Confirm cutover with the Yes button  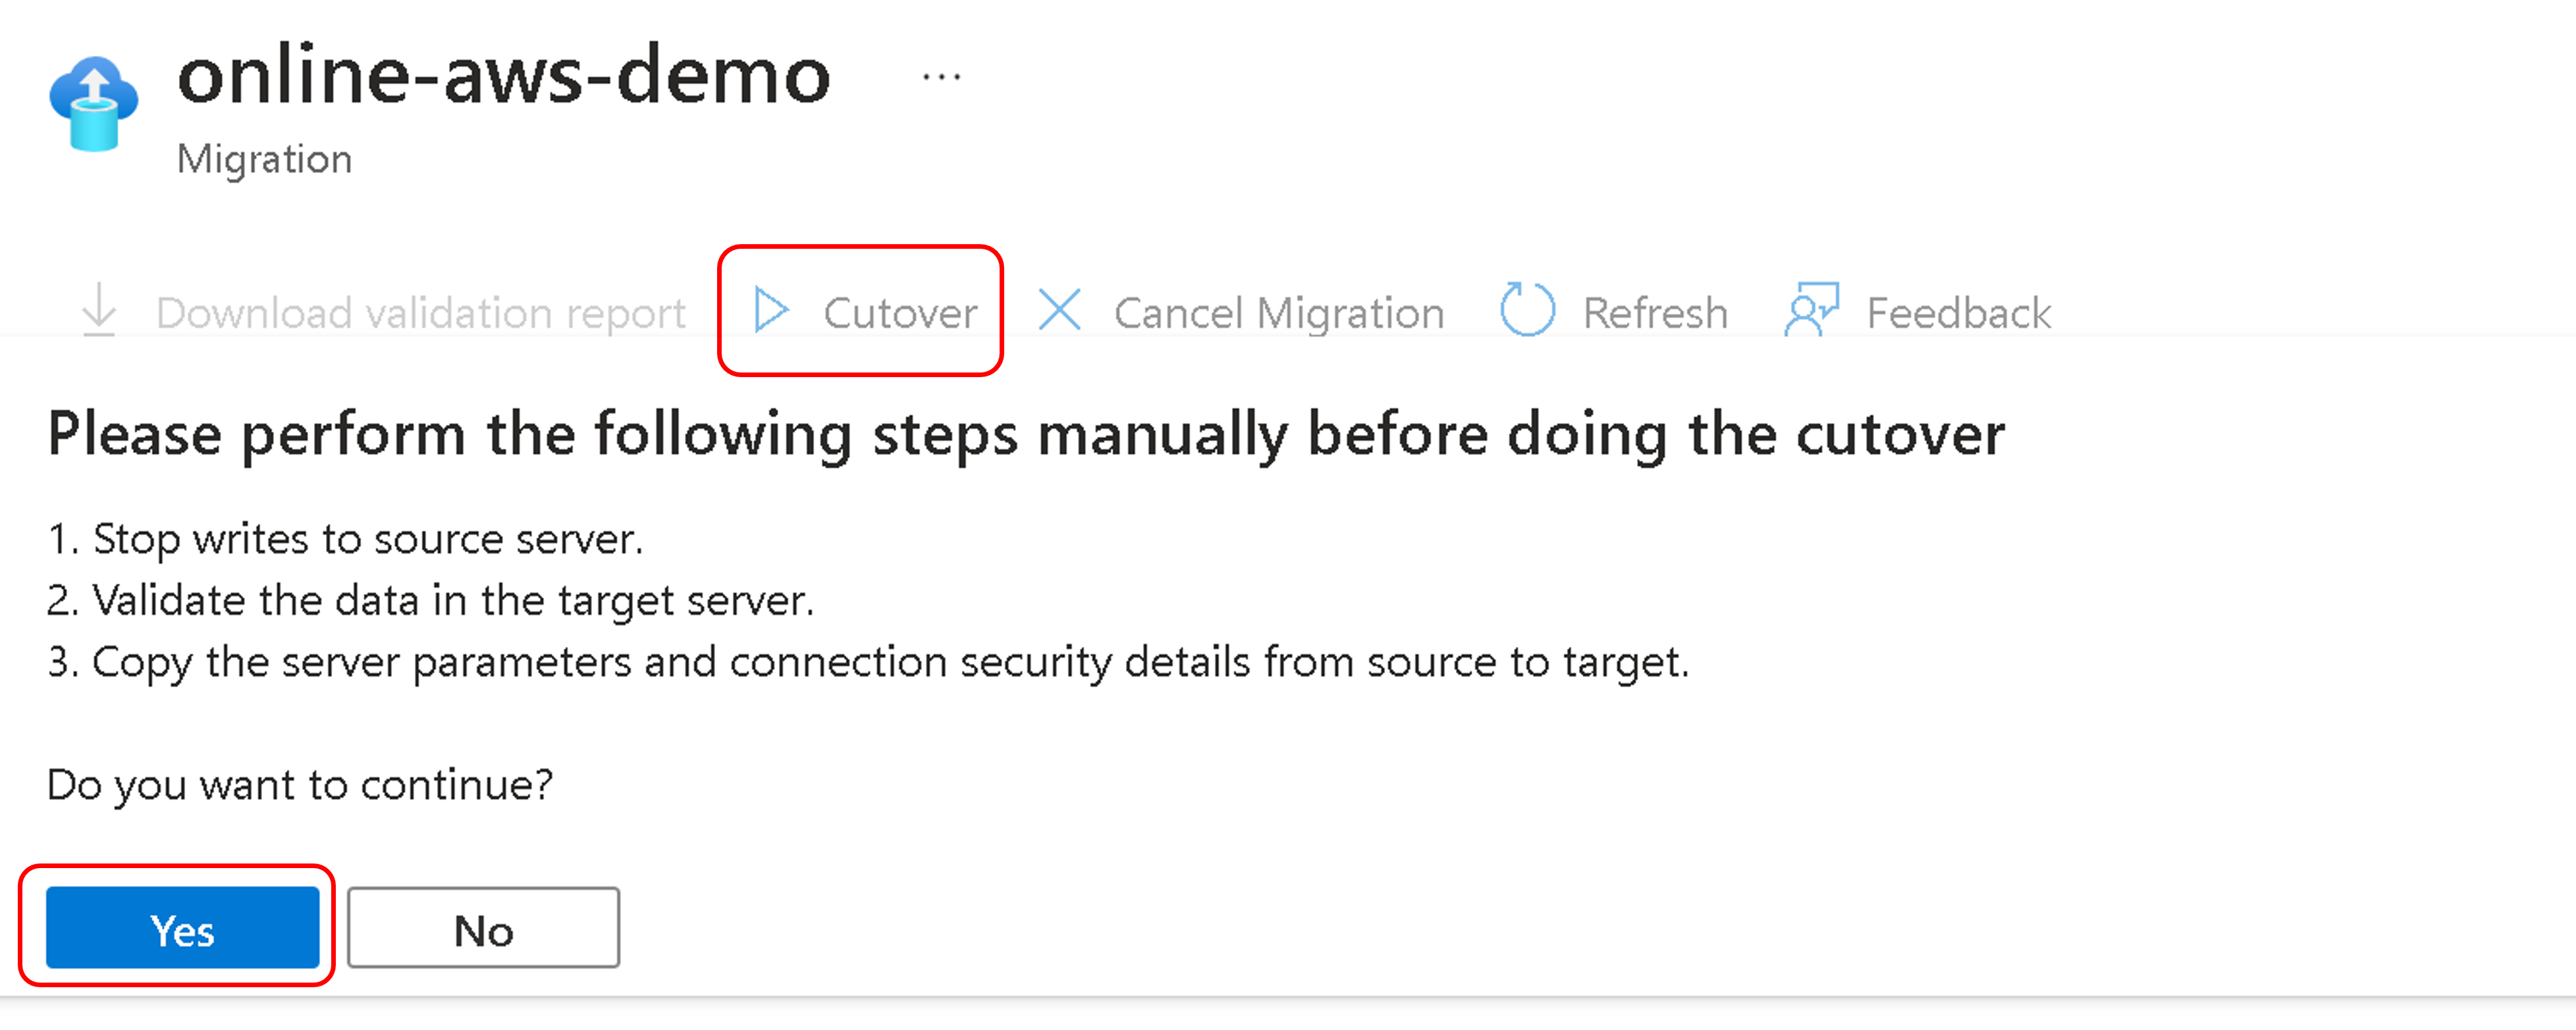183,928
